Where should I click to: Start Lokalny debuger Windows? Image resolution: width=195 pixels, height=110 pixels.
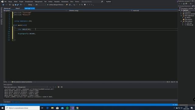tap(55, 5)
